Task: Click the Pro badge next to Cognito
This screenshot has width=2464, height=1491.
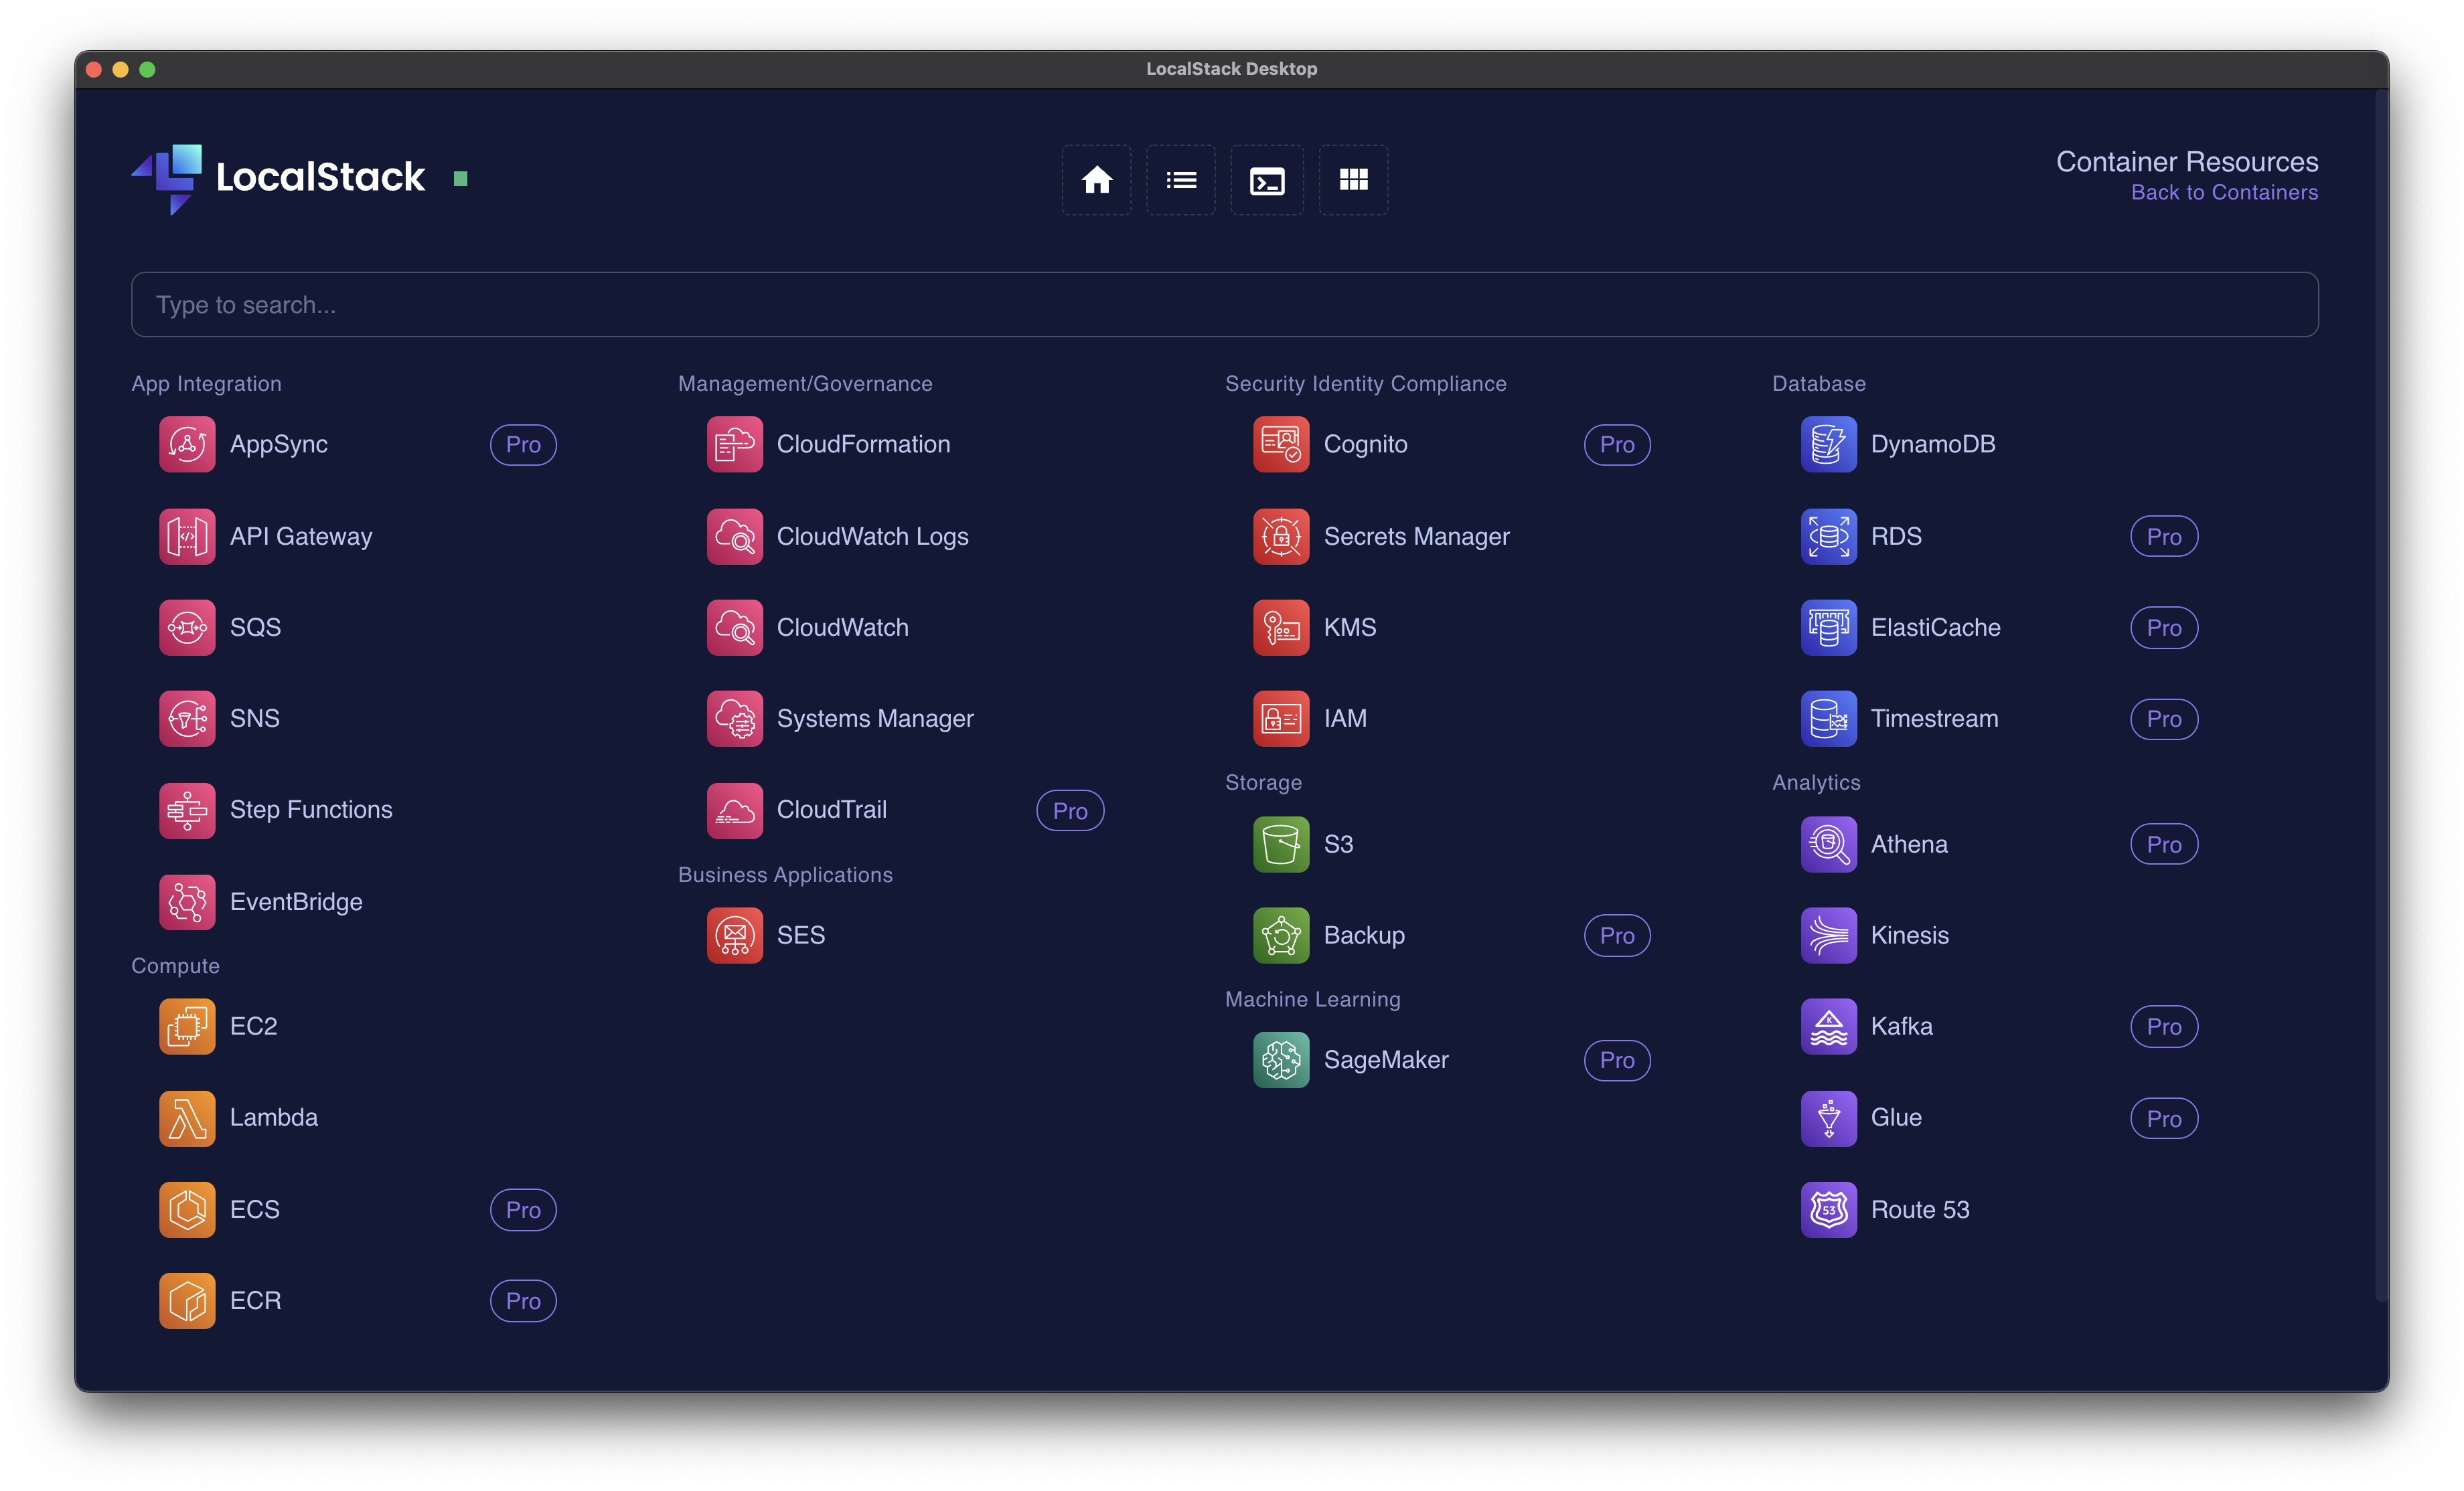Action: click(x=1617, y=445)
